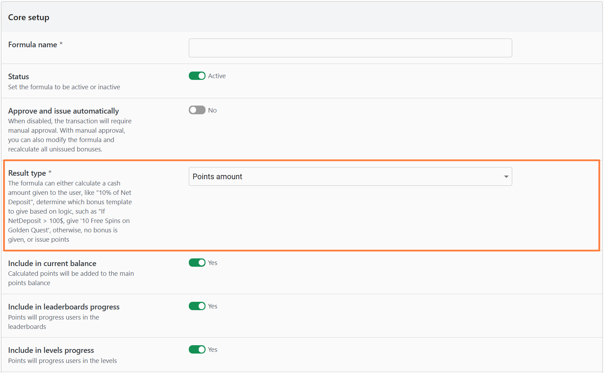This screenshot has height=373, width=604.
Task: Click the 'No' label beside approve toggle
Action: tap(212, 110)
